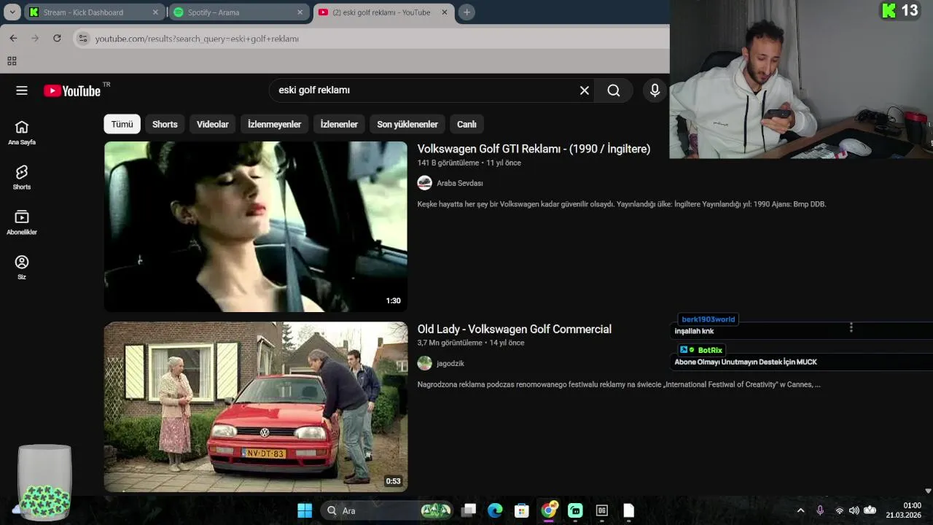Switch to Chrome in the taskbar

548,510
